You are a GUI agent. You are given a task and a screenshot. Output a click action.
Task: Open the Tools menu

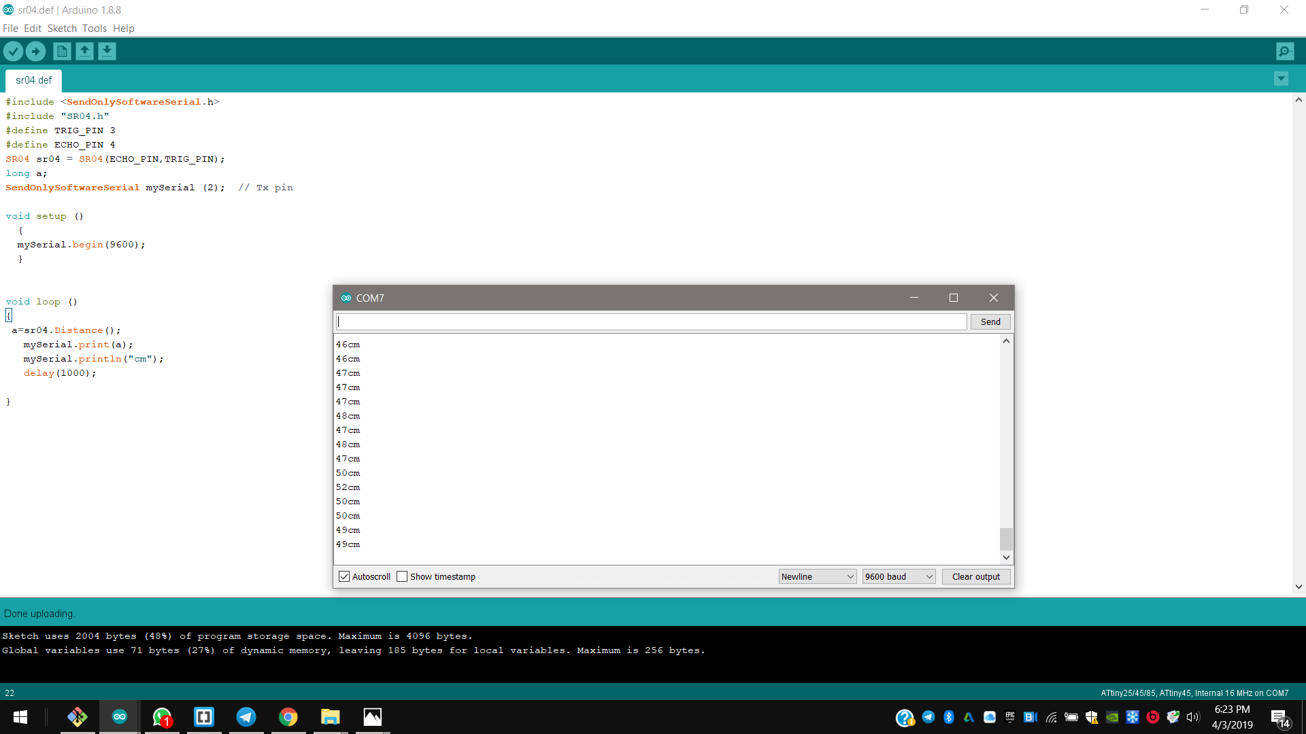pos(95,29)
